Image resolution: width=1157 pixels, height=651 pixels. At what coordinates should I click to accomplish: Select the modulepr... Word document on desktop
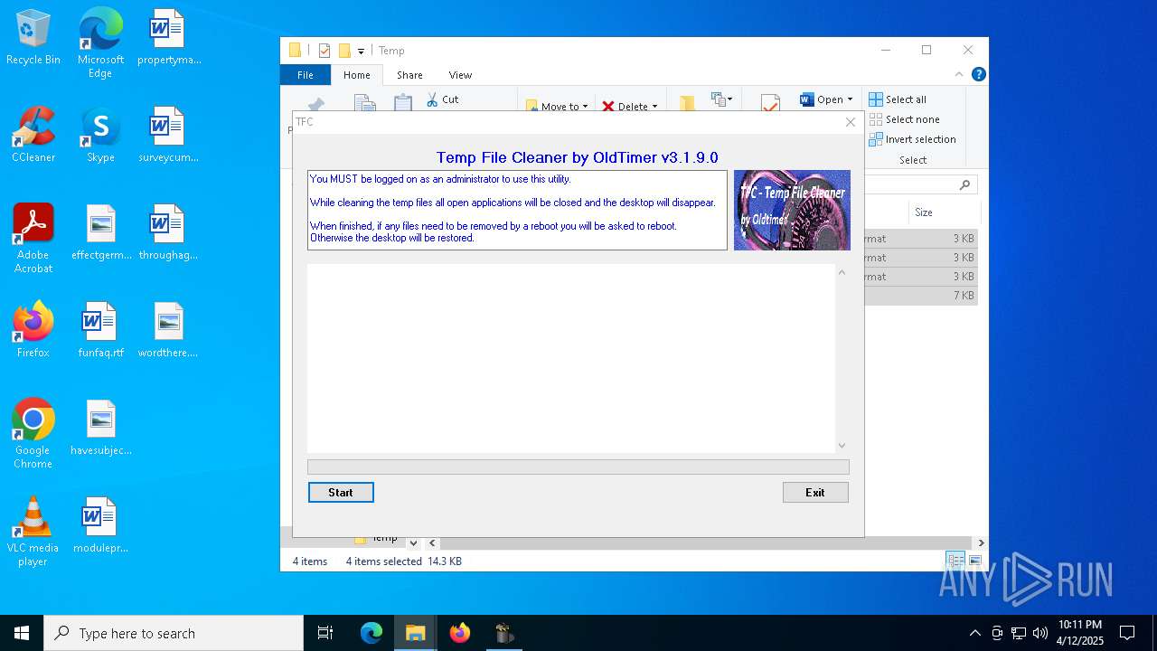click(x=100, y=526)
